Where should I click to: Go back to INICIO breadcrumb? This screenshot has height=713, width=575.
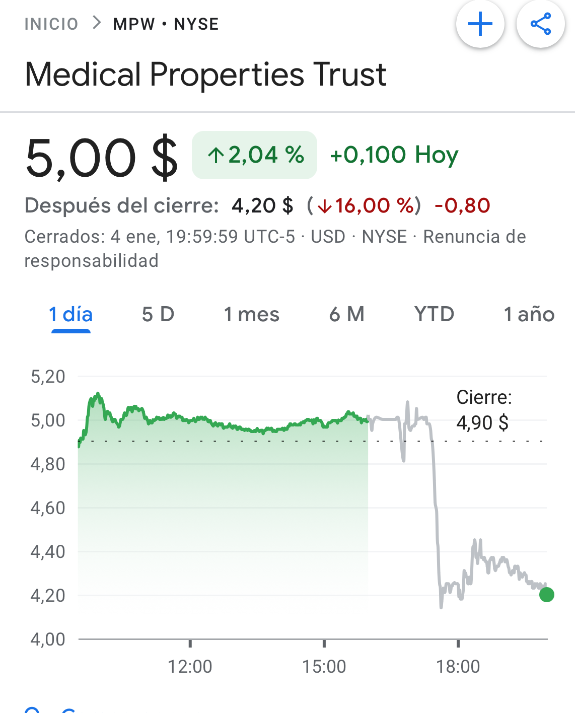coord(51,24)
